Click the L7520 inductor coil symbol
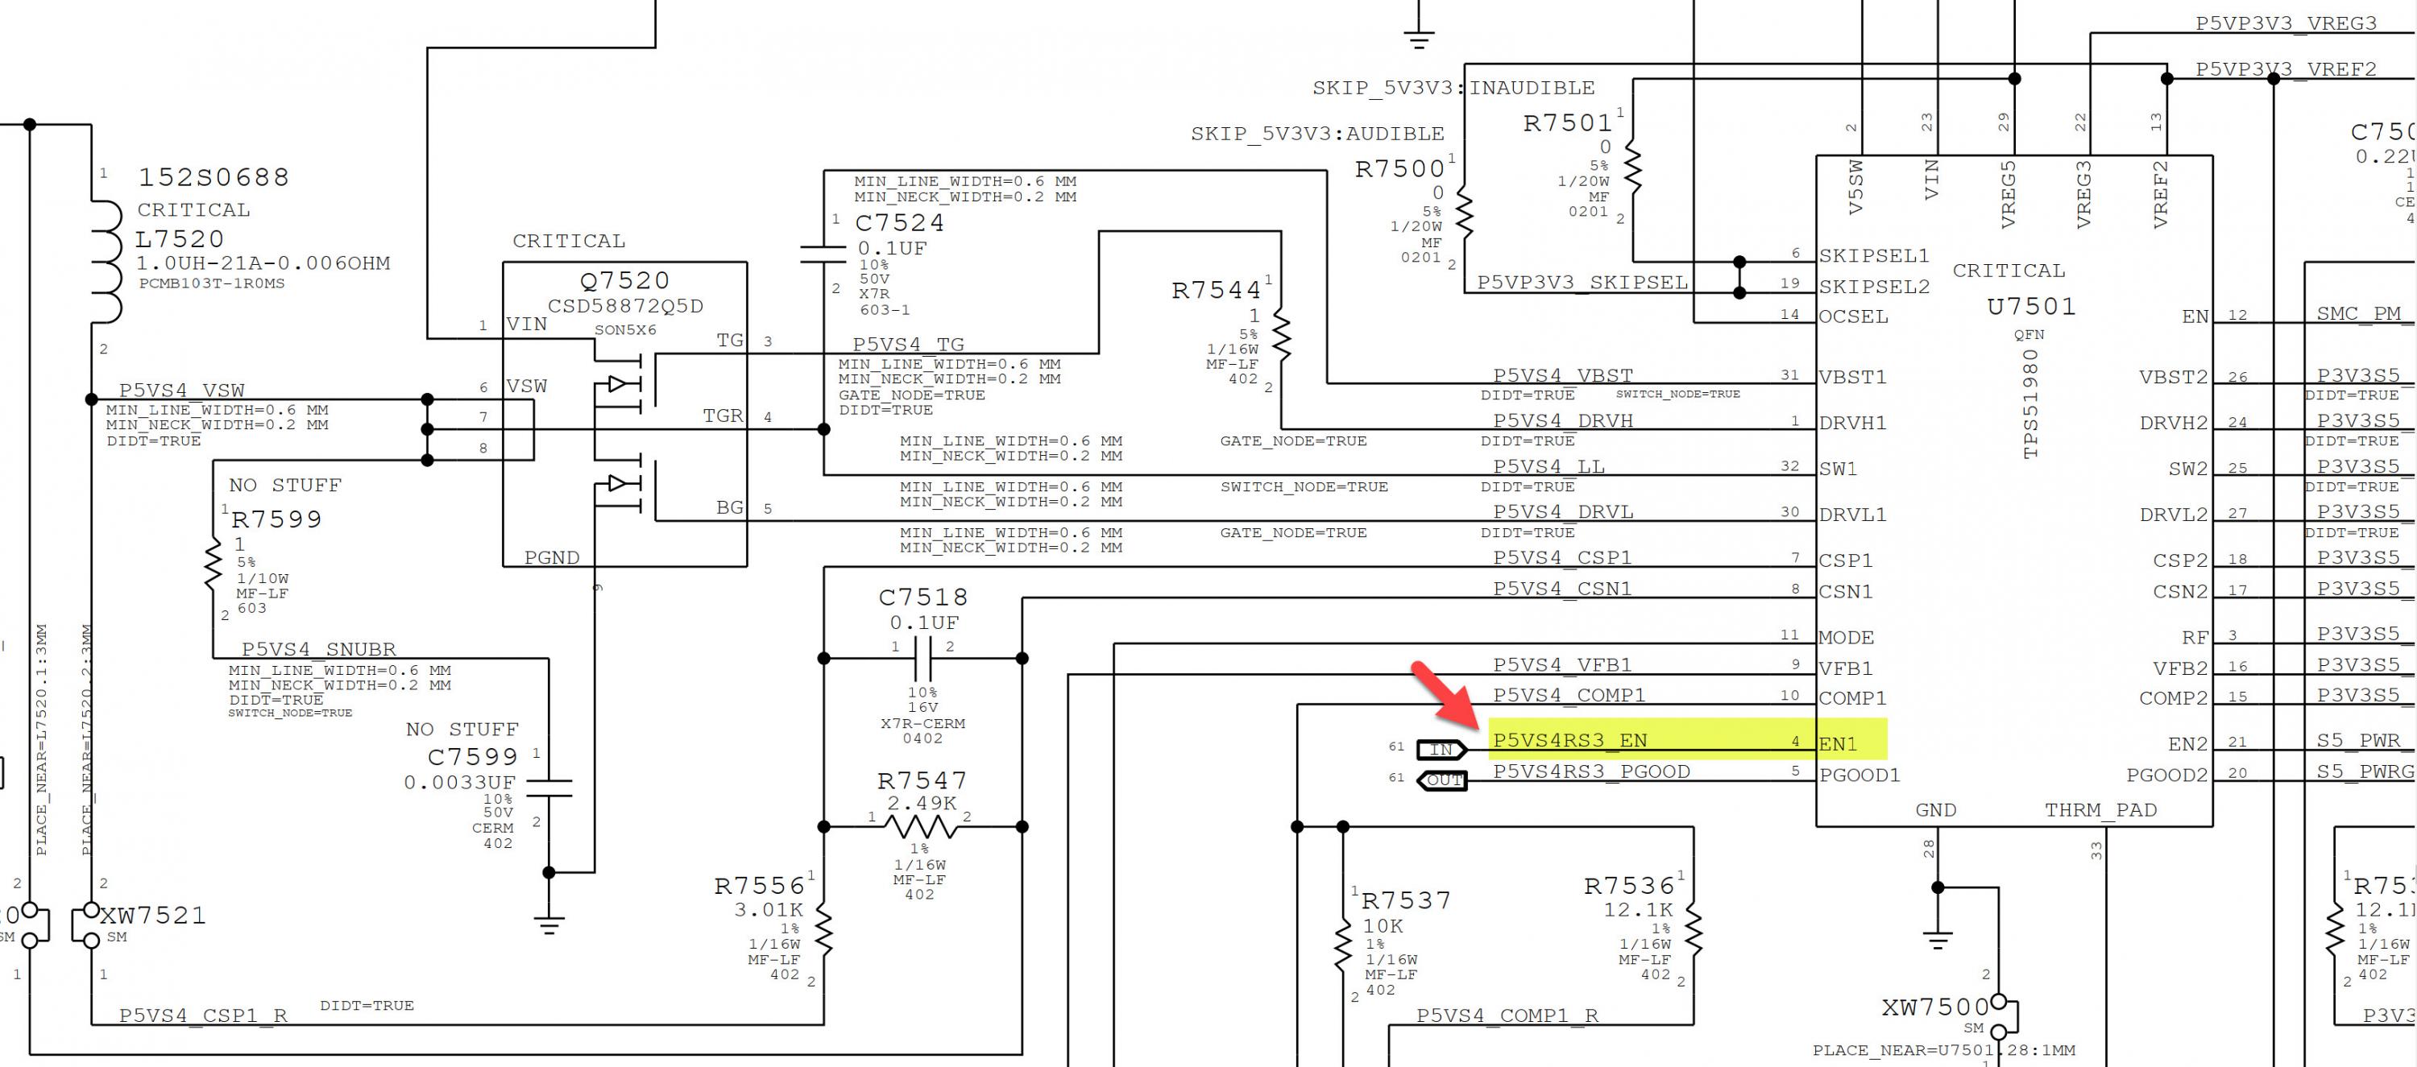This screenshot has width=2417, height=1067. click(108, 261)
